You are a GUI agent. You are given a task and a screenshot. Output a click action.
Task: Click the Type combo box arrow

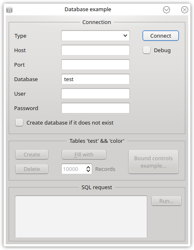(125, 36)
